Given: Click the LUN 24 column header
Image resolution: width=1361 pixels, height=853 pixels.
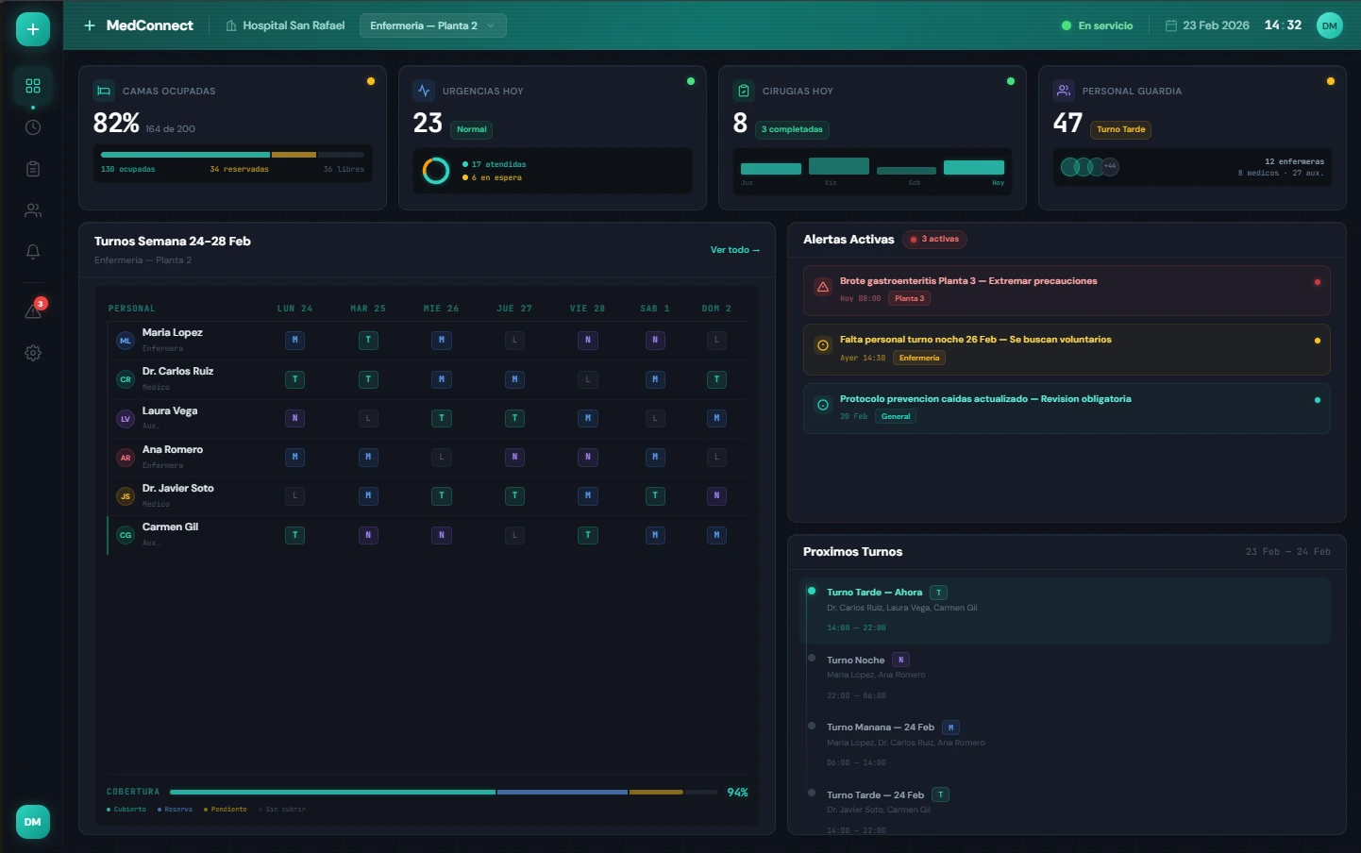Looking at the screenshot, I should [x=294, y=309].
